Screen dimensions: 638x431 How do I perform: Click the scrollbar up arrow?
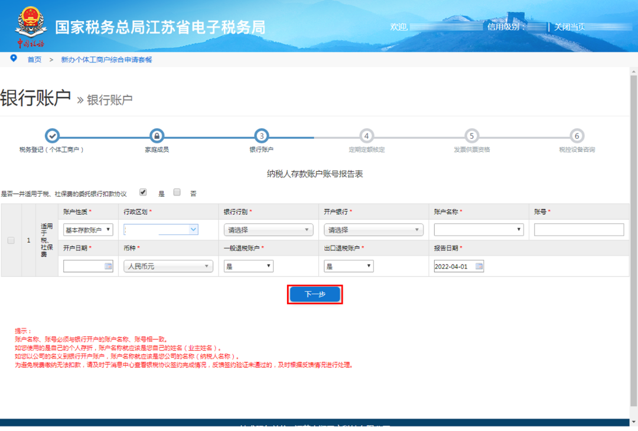(633, 71)
